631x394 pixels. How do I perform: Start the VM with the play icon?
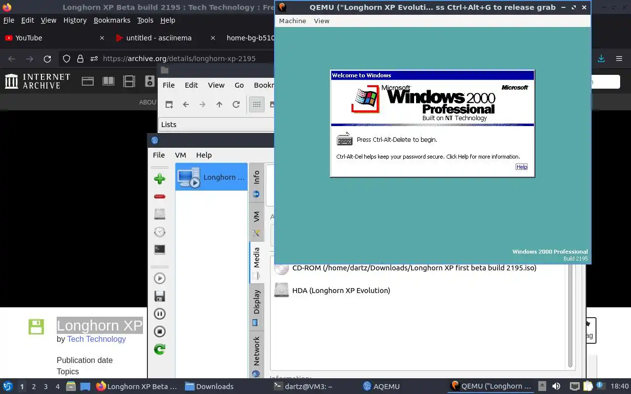click(x=159, y=278)
